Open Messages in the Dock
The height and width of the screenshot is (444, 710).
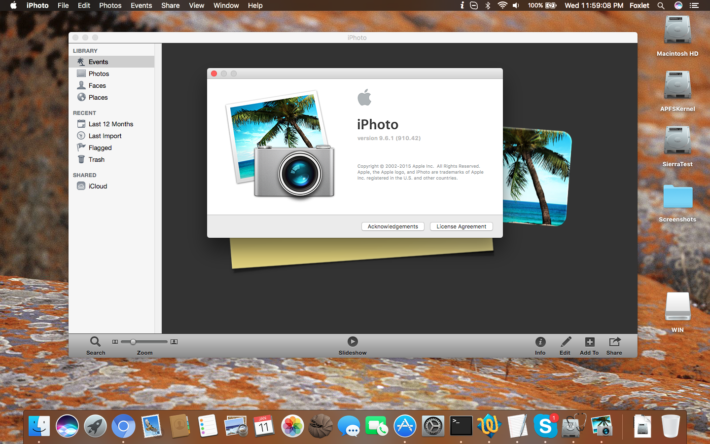[349, 426]
